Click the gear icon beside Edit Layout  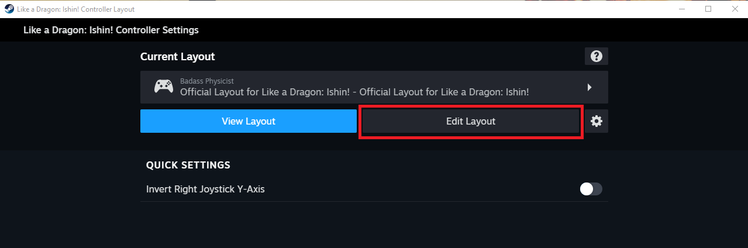596,121
